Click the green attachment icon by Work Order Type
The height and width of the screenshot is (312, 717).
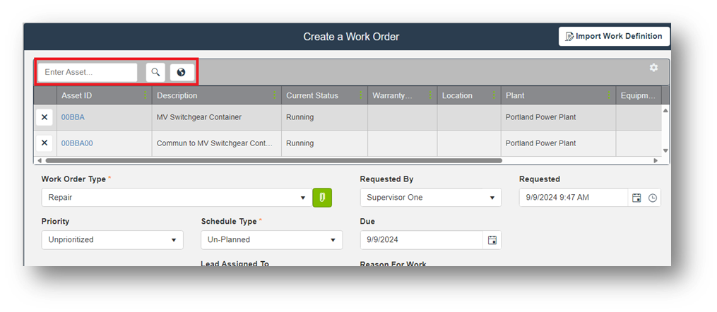[322, 198]
